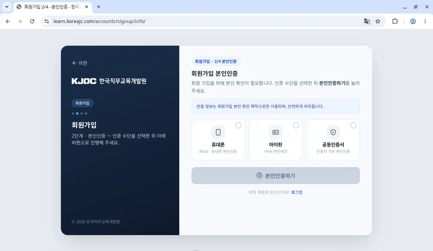The height and width of the screenshot is (251, 433).
Task: Click the © 2026 한국직무교육개발원 footer text
Action: coord(96,222)
